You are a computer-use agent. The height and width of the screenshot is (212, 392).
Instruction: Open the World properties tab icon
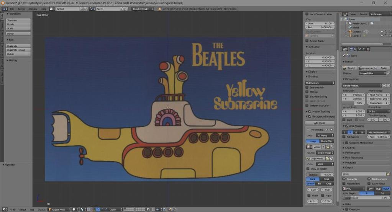click(x=364, y=49)
